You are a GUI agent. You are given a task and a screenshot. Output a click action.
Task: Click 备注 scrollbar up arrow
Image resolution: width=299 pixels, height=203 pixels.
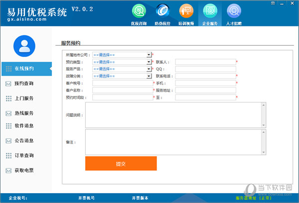click(x=264, y=132)
